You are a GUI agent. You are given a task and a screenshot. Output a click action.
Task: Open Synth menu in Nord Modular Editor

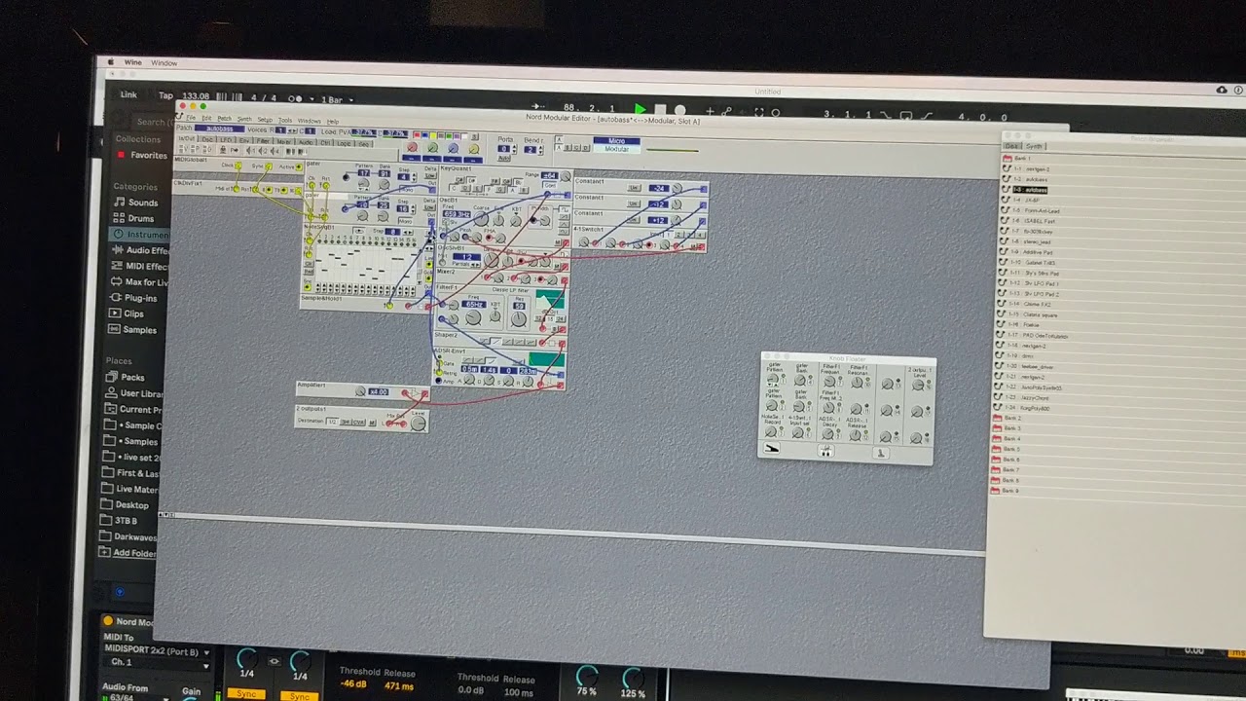244,119
